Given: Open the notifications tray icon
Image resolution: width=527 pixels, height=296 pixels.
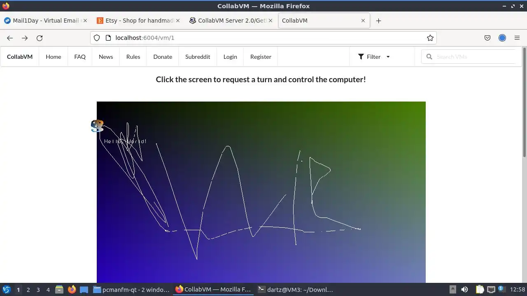Looking at the screenshot, I should (502, 289).
